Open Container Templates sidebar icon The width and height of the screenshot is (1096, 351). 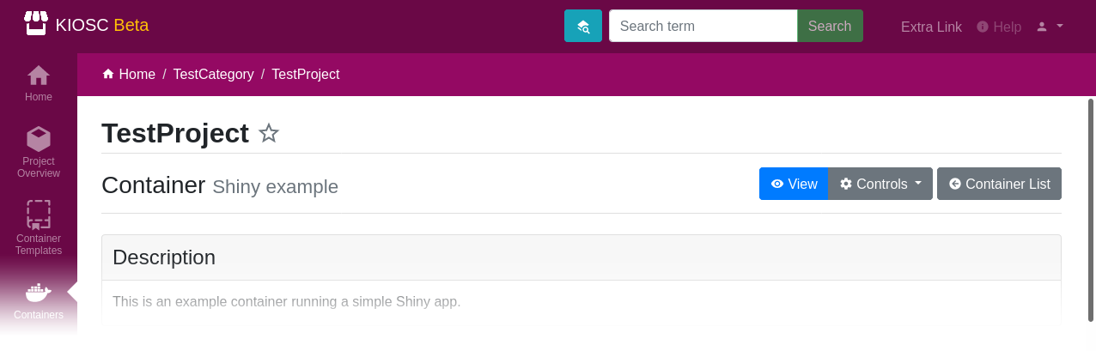click(x=39, y=215)
